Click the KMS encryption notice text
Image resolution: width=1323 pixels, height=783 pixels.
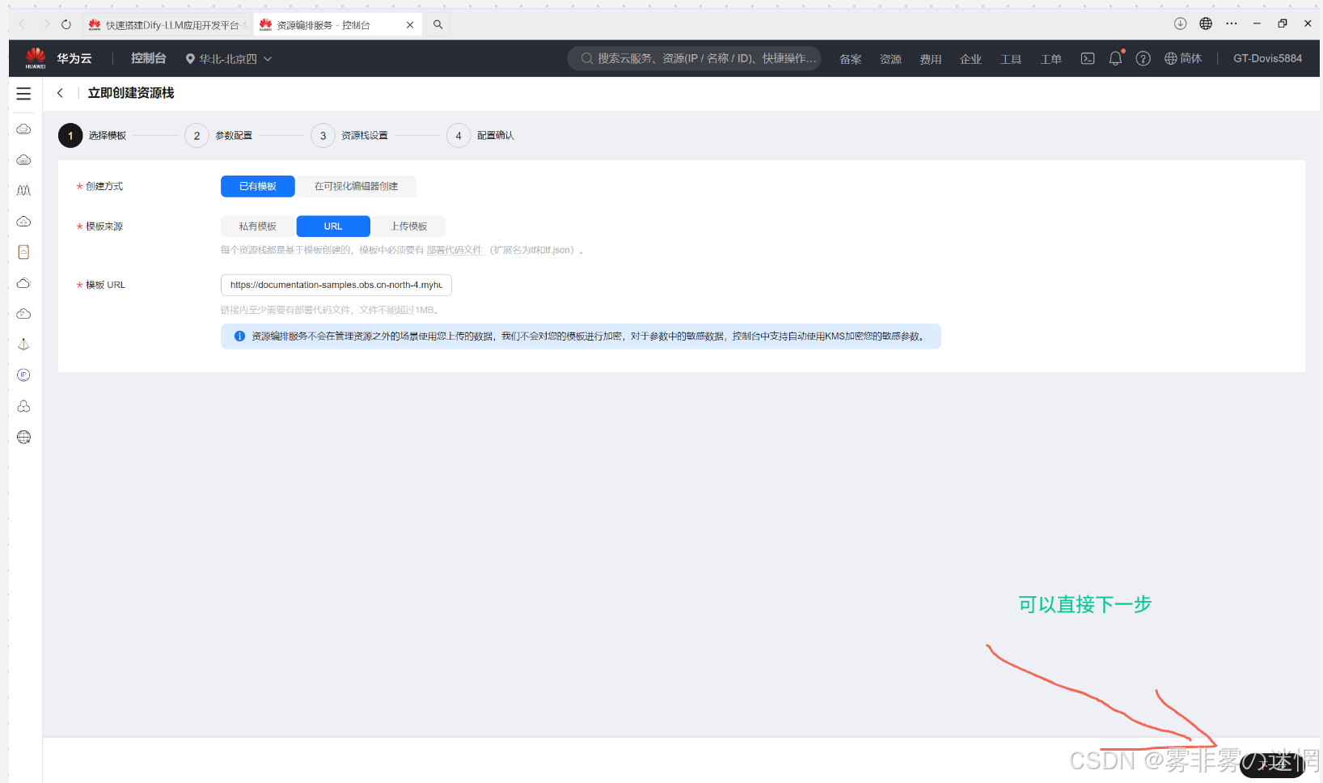[x=588, y=336]
